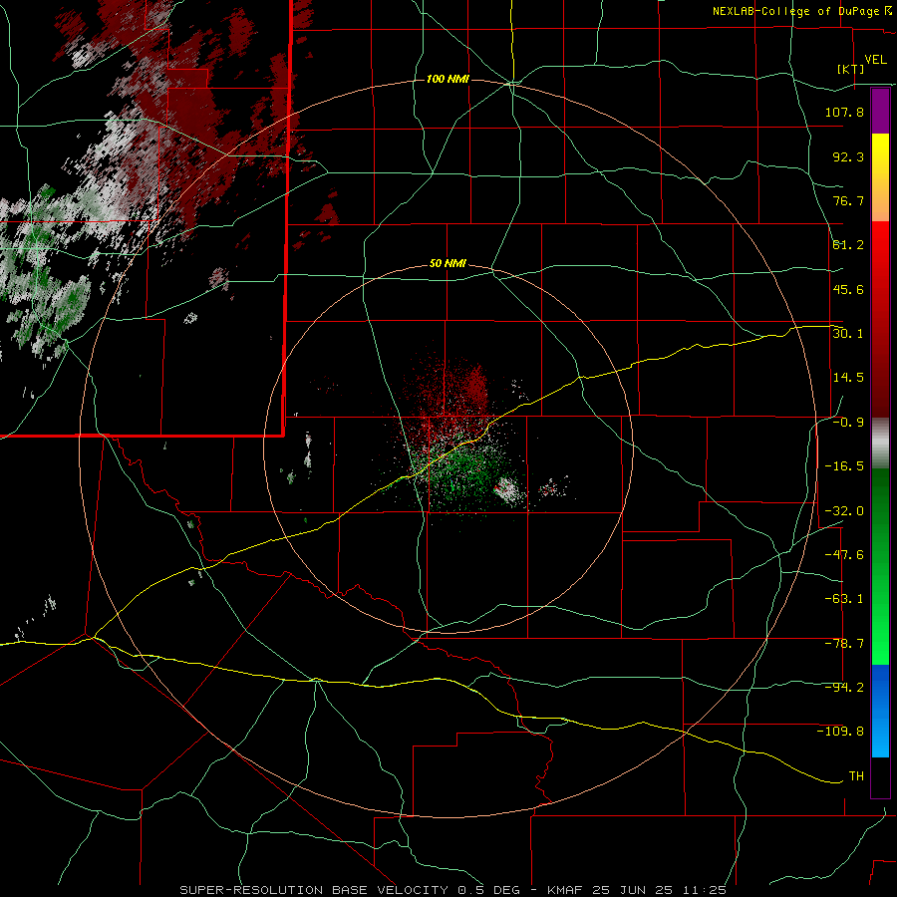Click the 107.8 legend value
The width and height of the screenshot is (897, 897).
[844, 112]
